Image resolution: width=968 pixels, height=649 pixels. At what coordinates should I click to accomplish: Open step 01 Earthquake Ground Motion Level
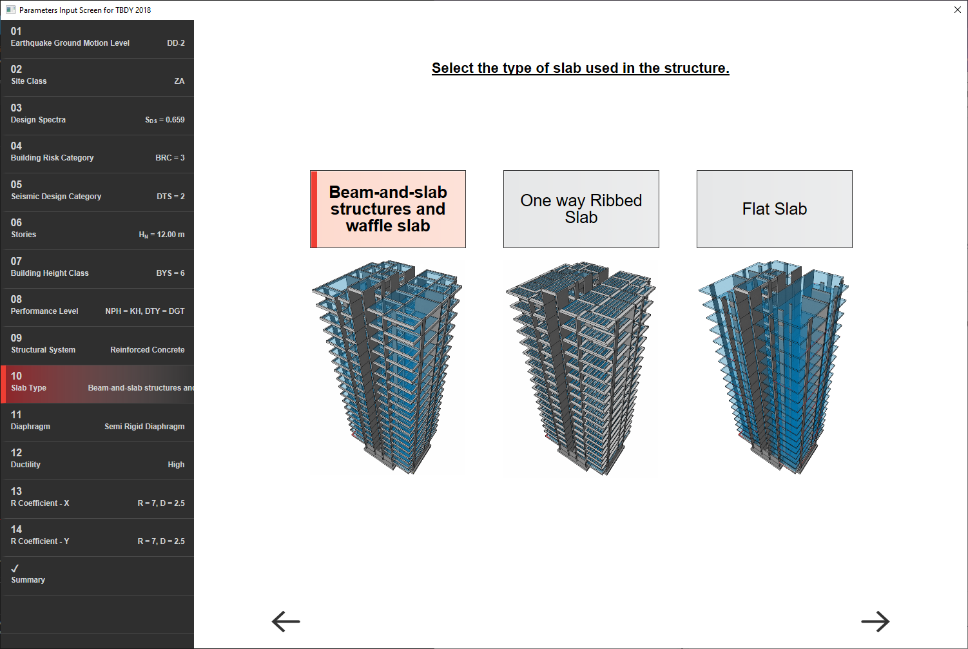pos(97,37)
